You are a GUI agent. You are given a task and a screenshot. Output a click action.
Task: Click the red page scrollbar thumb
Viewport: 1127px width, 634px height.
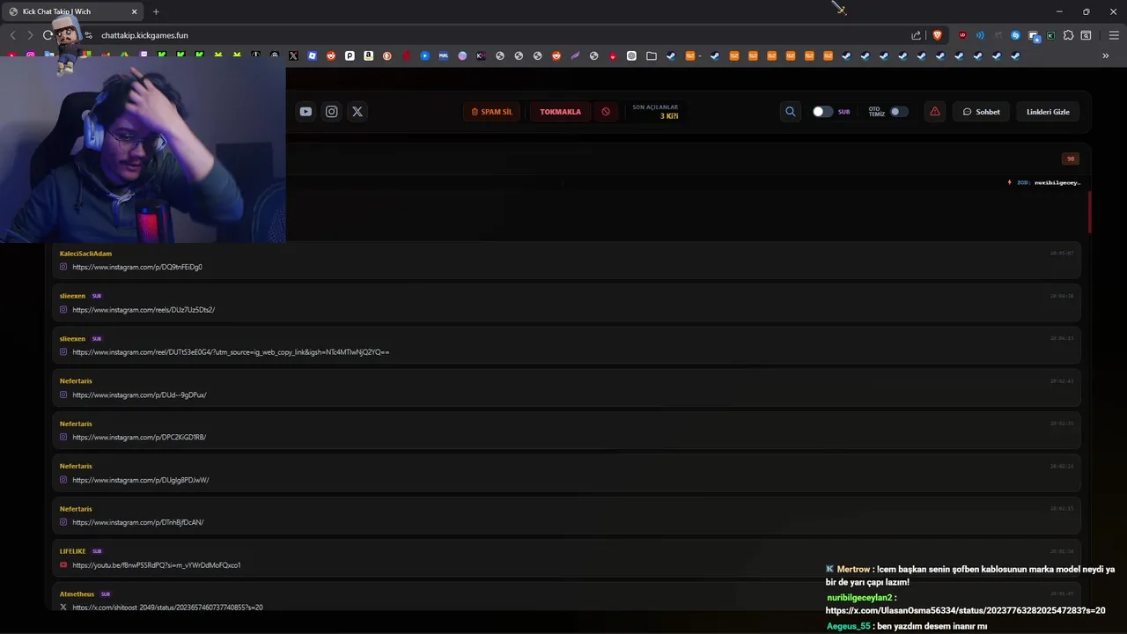pos(1090,211)
